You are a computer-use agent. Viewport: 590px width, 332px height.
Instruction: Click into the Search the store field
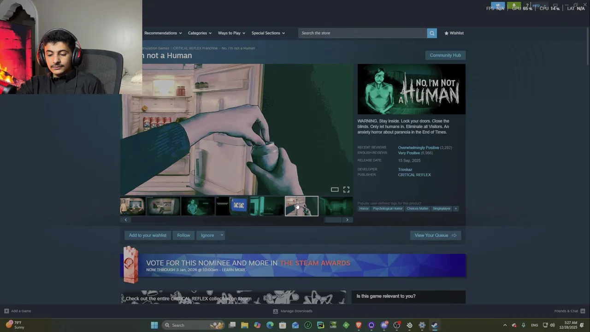363,33
